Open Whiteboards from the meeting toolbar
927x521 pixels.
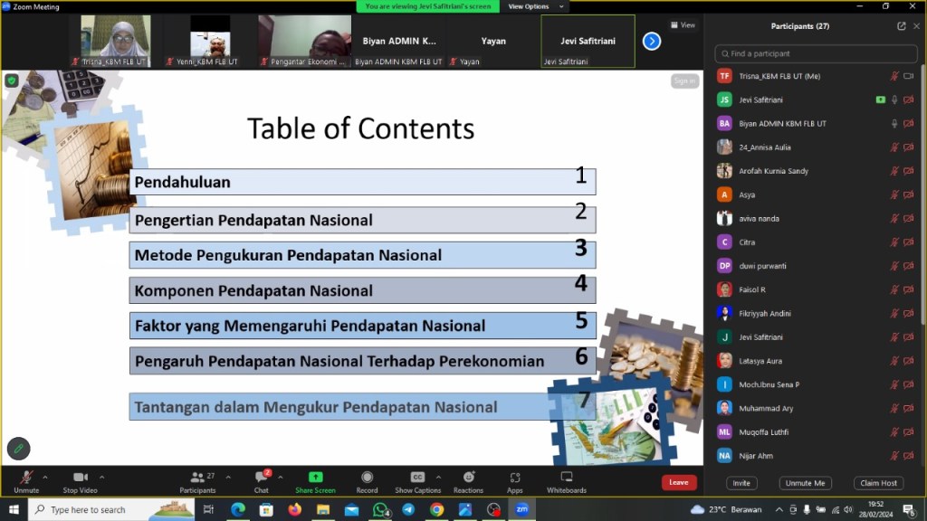[x=566, y=480]
